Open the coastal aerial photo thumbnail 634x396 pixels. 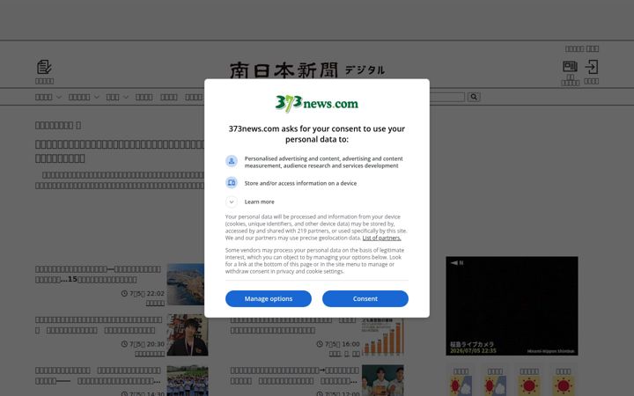coord(186,284)
